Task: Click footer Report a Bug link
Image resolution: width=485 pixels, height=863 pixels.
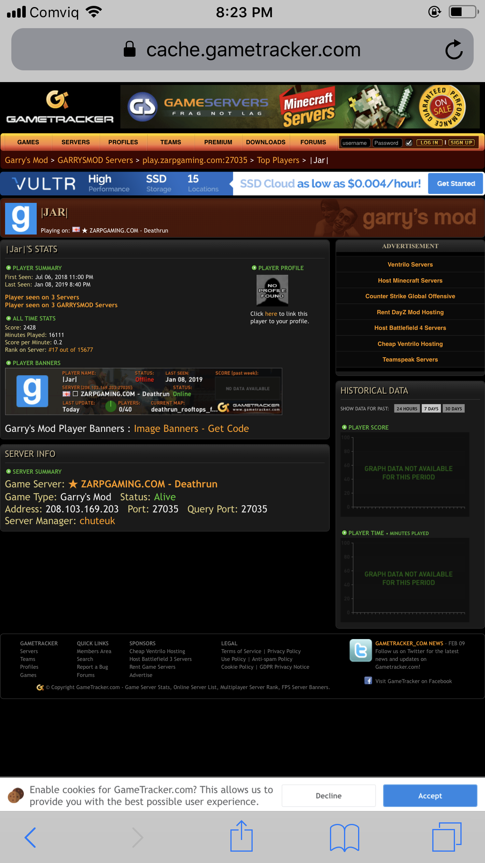Action: click(93, 667)
